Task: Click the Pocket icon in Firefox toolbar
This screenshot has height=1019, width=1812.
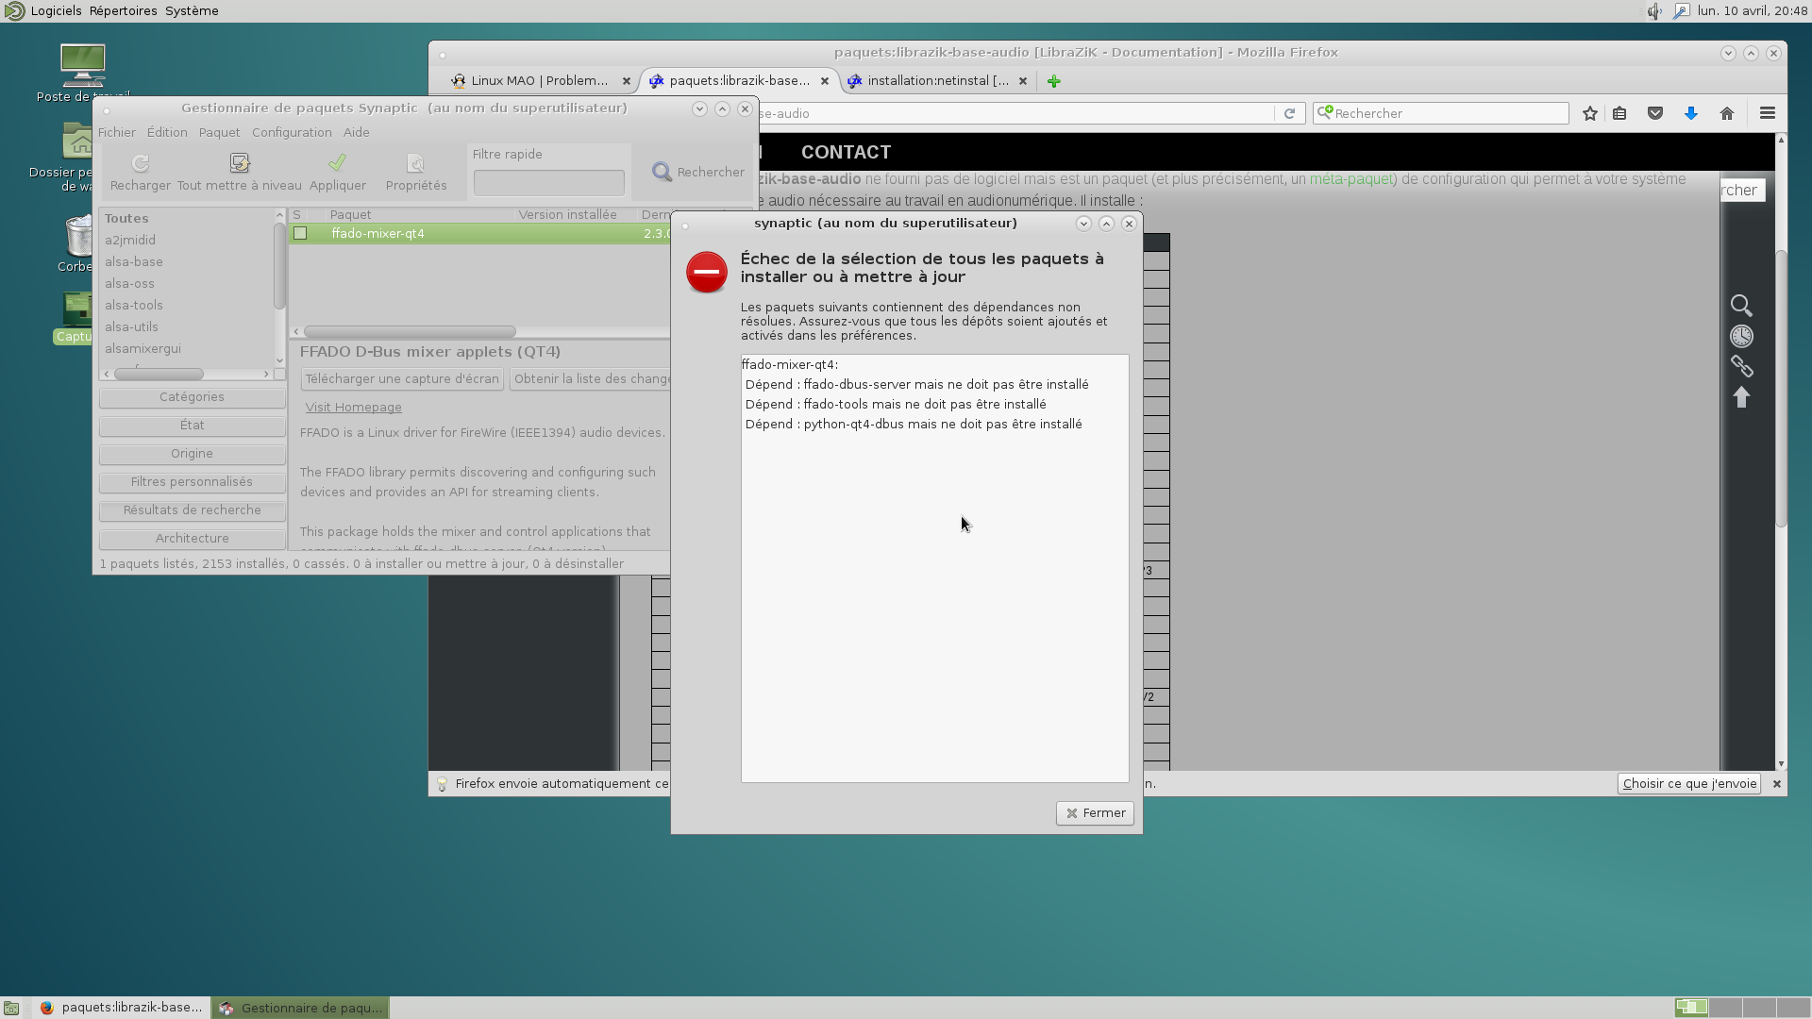Action: click(1655, 113)
